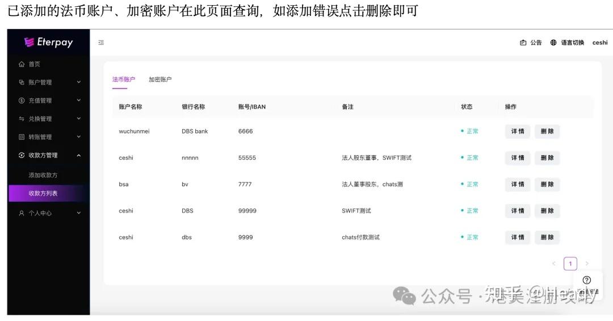The height and width of the screenshot is (321, 613).
Task: Click the bv bank name cell
Action: coord(185,185)
